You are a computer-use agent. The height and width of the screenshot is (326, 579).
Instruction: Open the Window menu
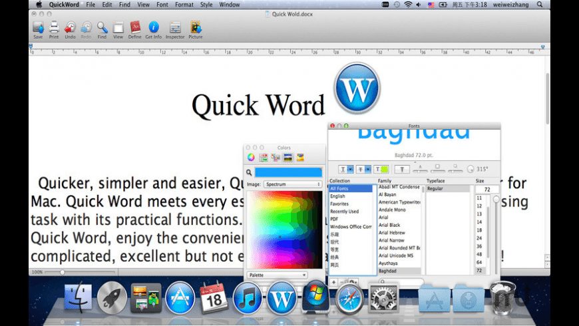coord(230,5)
